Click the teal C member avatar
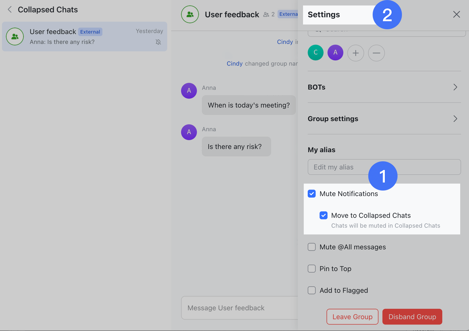The width and height of the screenshot is (469, 331). click(x=315, y=53)
